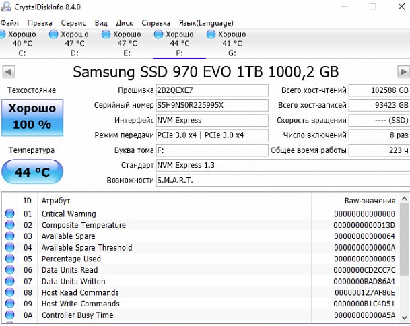Image resolution: width=410 pixels, height=326 pixels.
Task: Click the scrollbar up arrow in attribute list
Action: click(x=404, y=199)
